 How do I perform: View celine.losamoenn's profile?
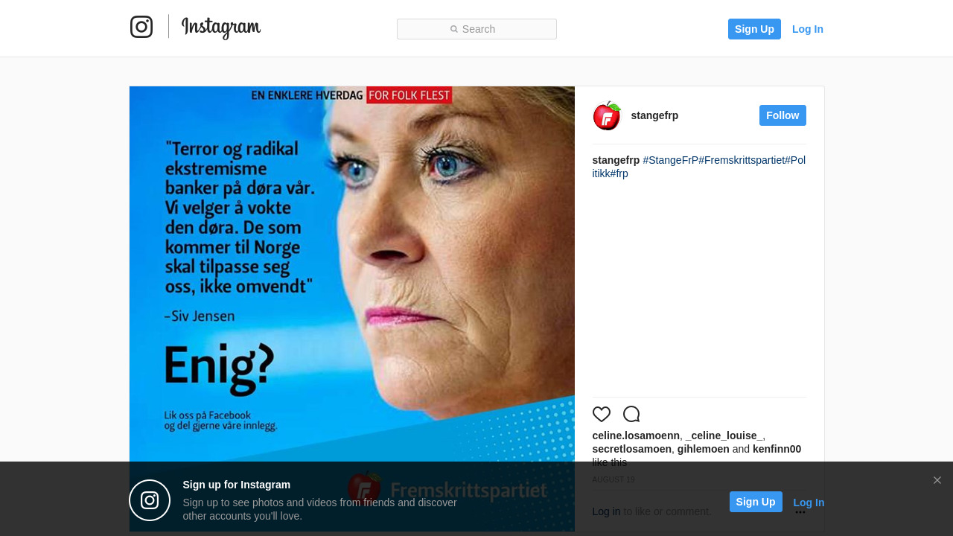[x=636, y=435]
